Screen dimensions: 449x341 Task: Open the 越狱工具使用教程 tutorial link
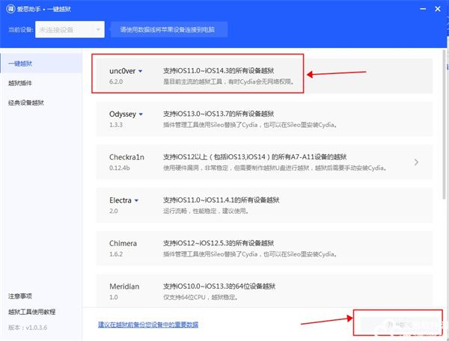31,312
